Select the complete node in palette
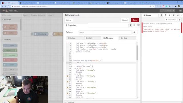The width and height of the screenshot is (183, 103). pyautogui.click(x=10, y=55)
